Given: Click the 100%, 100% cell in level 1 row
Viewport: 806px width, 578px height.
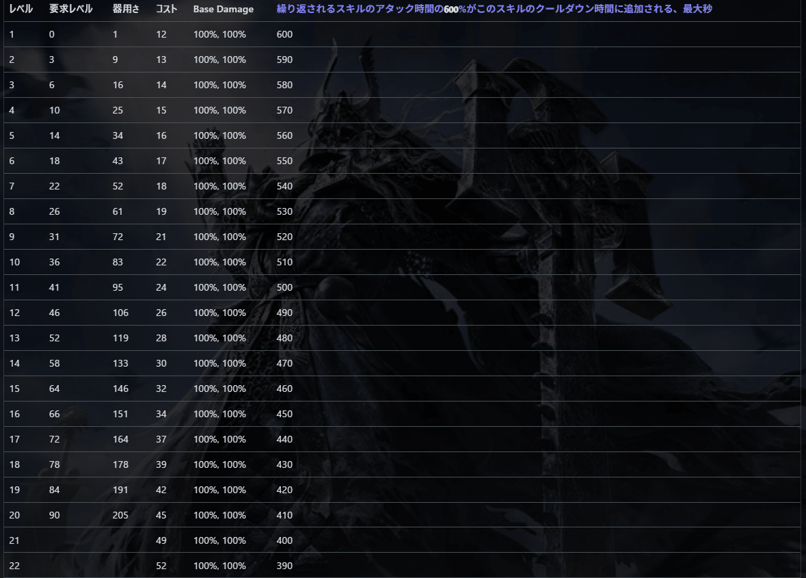Looking at the screenshot, I should pos(220,34).
